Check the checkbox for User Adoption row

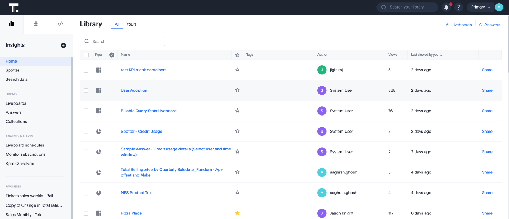pyautogui.click(x=86, y=90)
